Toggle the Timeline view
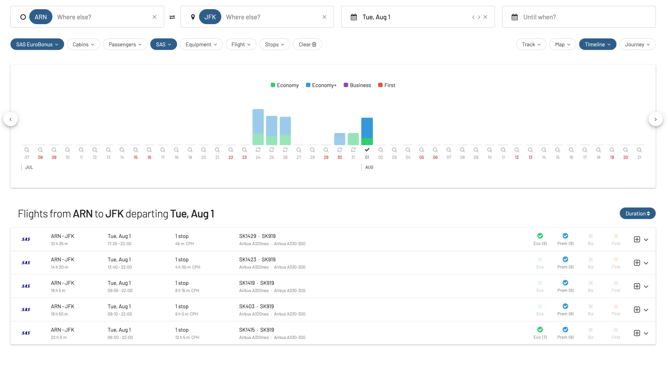Screen dimensions: 668x371 click(x=597, y=44)
